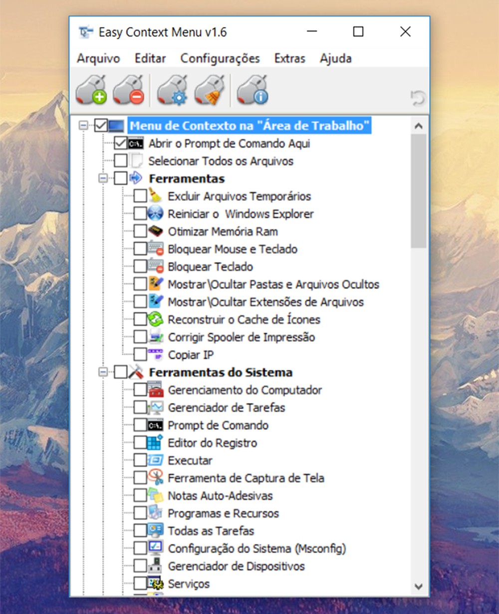This screenshot has height=614, width=499.
Task: Click the globe icon beside Reiniciar o Windows Explorer
Action: click(x=156, y=213)
